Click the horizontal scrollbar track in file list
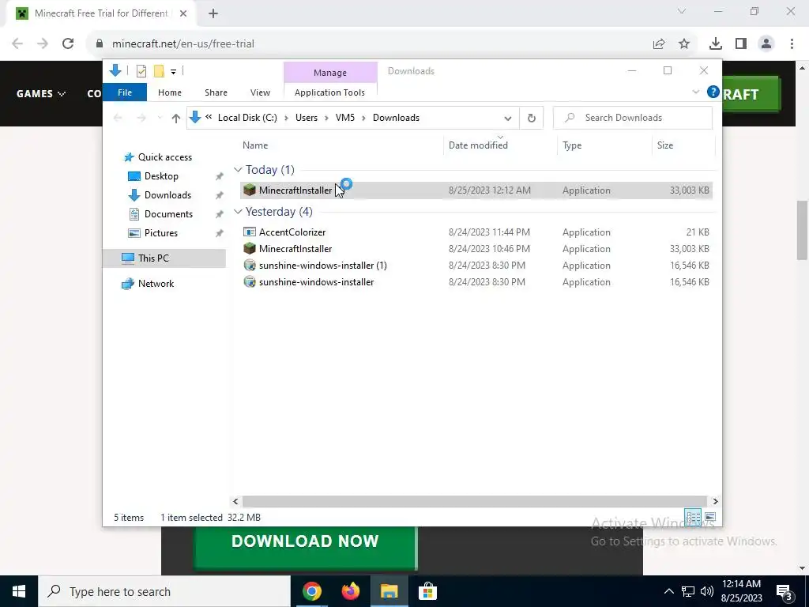Screen dimensions: 809x607 click(x=474, y=501)
